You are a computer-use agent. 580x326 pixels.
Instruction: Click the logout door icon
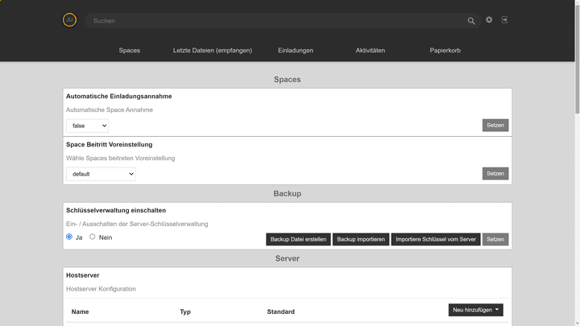coord(505,20)
